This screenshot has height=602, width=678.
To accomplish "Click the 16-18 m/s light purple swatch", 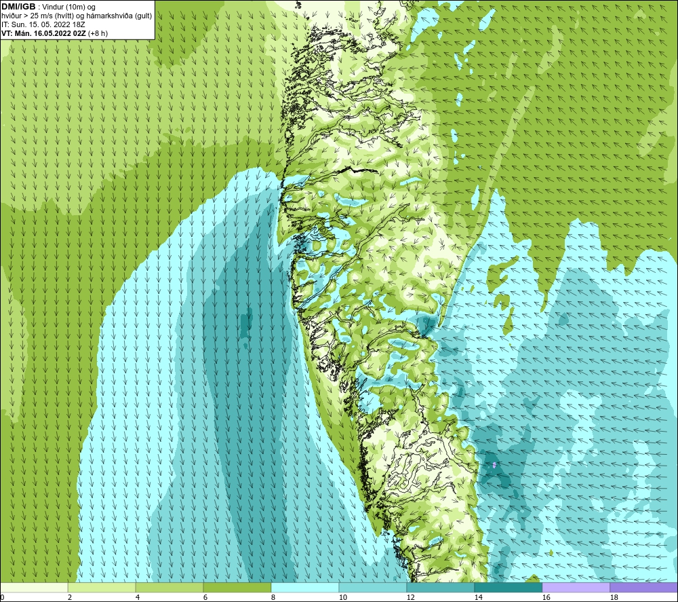I will 576,587.
